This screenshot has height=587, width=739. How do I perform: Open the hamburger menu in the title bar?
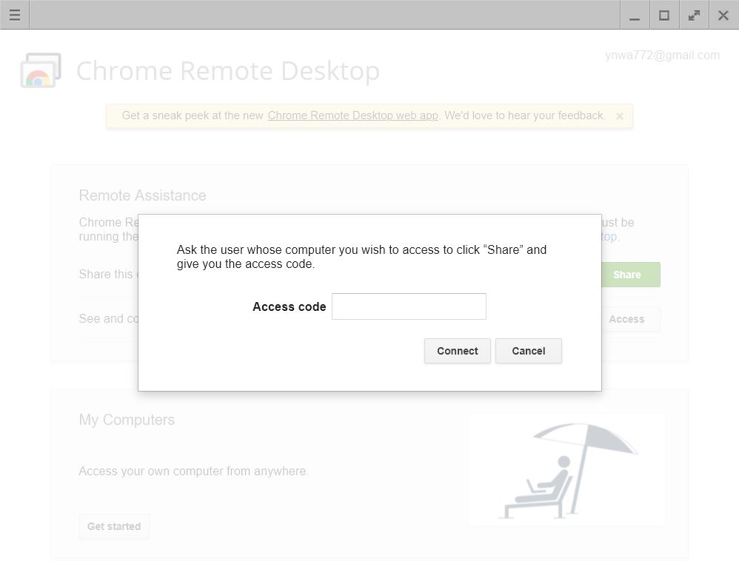tap(15, 15)
